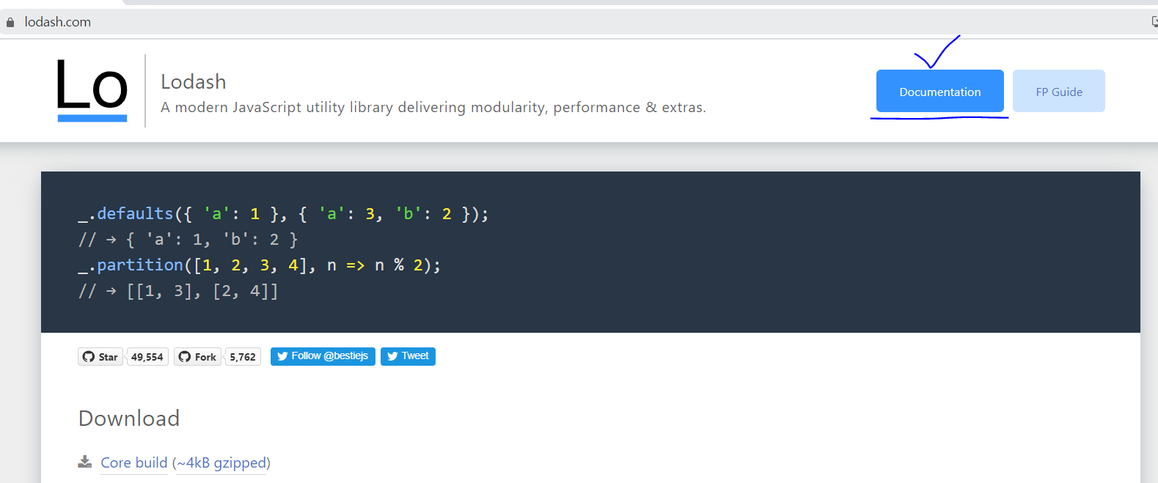Click the _.partition code line
This screenshot has height=483, width=1158.
tap(260, 265)
